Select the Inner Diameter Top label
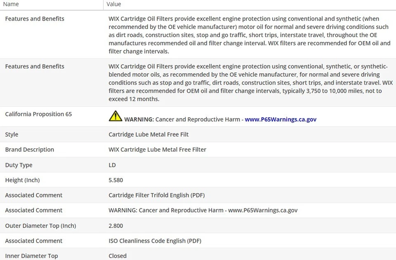The height and width of the screenshot is (260, 396). point(31,256)
